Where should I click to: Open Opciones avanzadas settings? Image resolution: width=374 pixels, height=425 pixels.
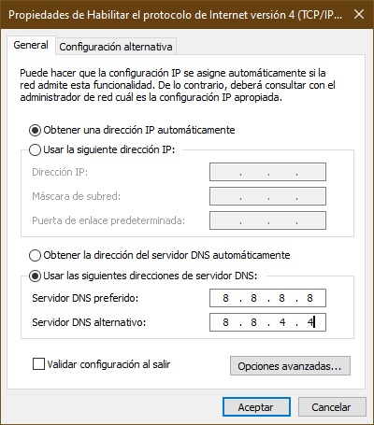pos(290,366)
